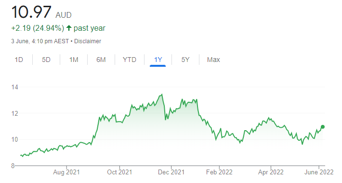Viewport: 342px width, 183px height.
Task: Click the green current price dot
Action: (x=323, y=127)
